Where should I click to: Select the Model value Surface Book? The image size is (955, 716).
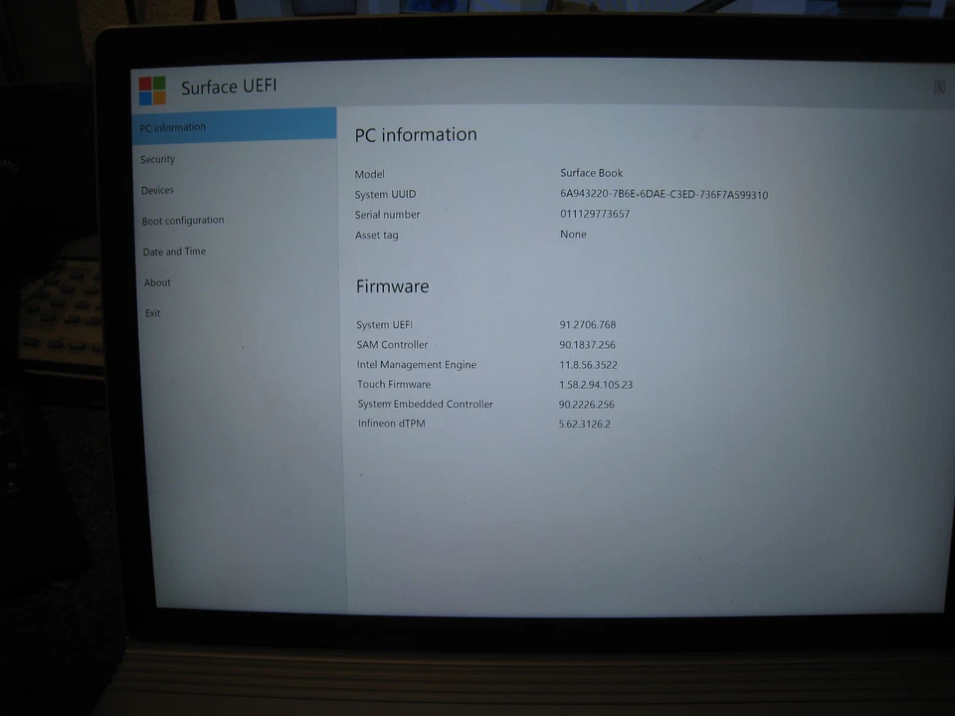tap(591, 173)
